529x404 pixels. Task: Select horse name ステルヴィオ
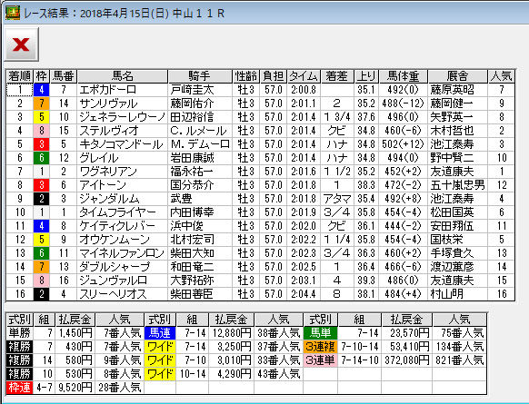109,131
